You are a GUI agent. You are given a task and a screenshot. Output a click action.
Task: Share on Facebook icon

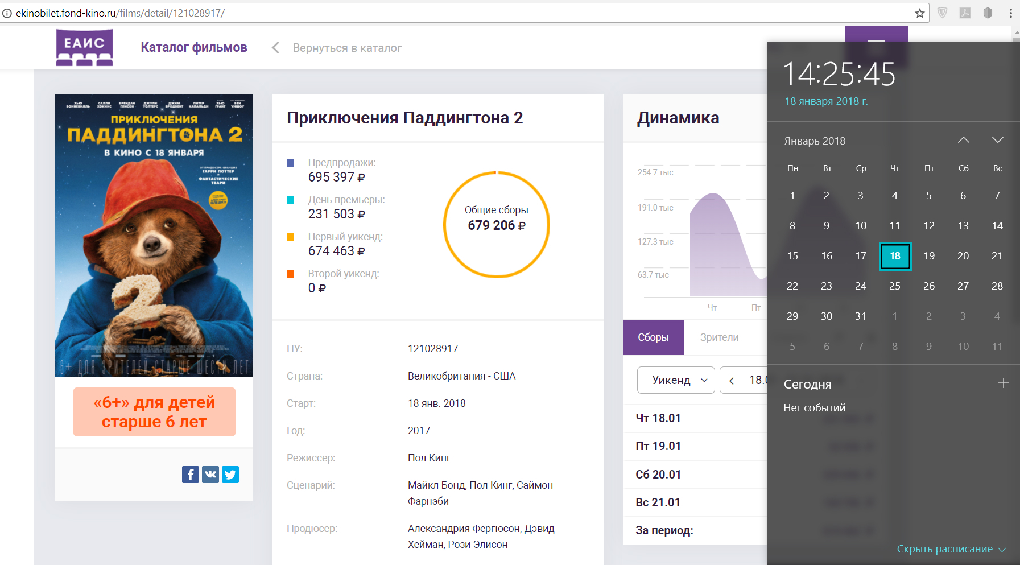tap(191, 474)
